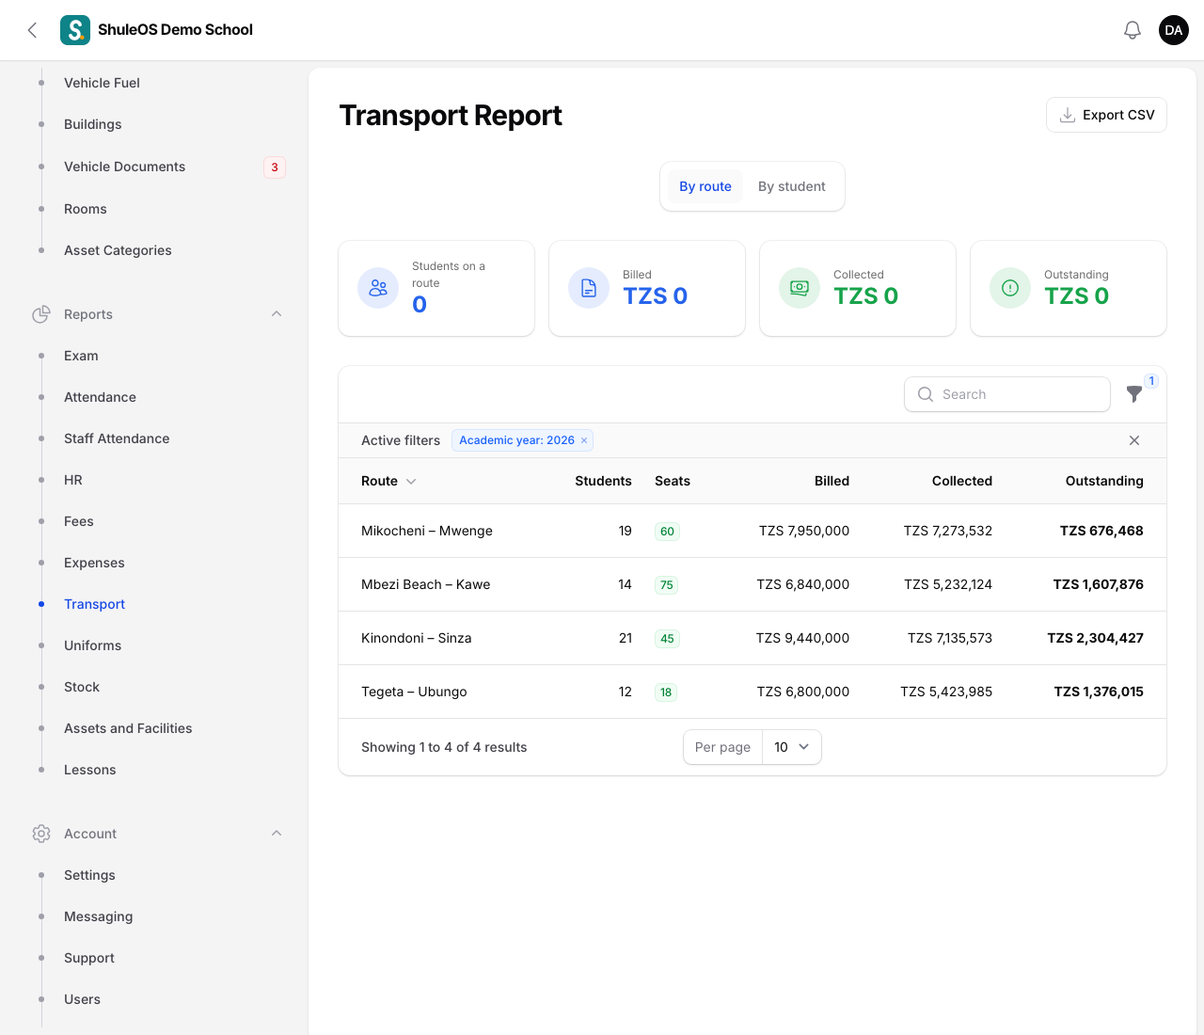Switch to the By student tab
The width and height of the screenshot is (1204, 1035).
(x=792, y=186)
